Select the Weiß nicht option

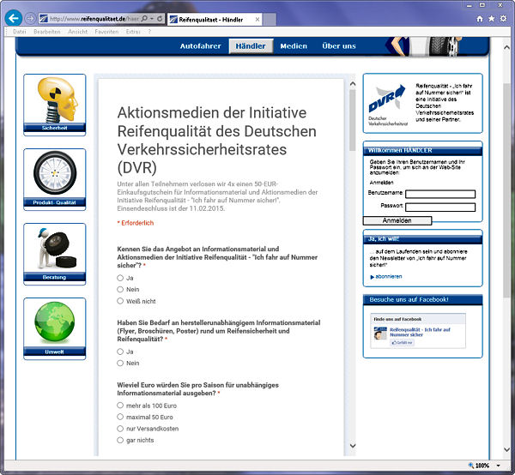(120, 301)
